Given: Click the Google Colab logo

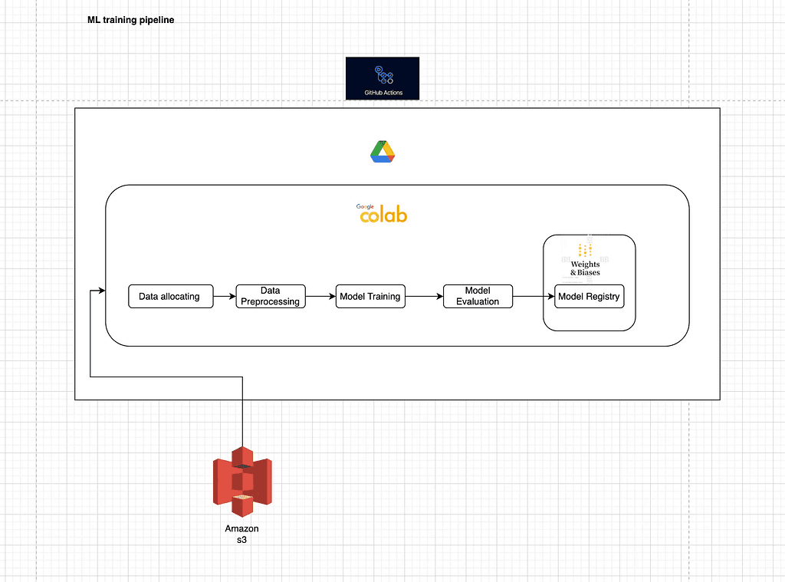Looking at the screenshot, I should pos(381,212).
